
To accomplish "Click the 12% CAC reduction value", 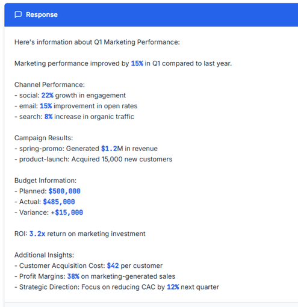I will pos(173,287).
